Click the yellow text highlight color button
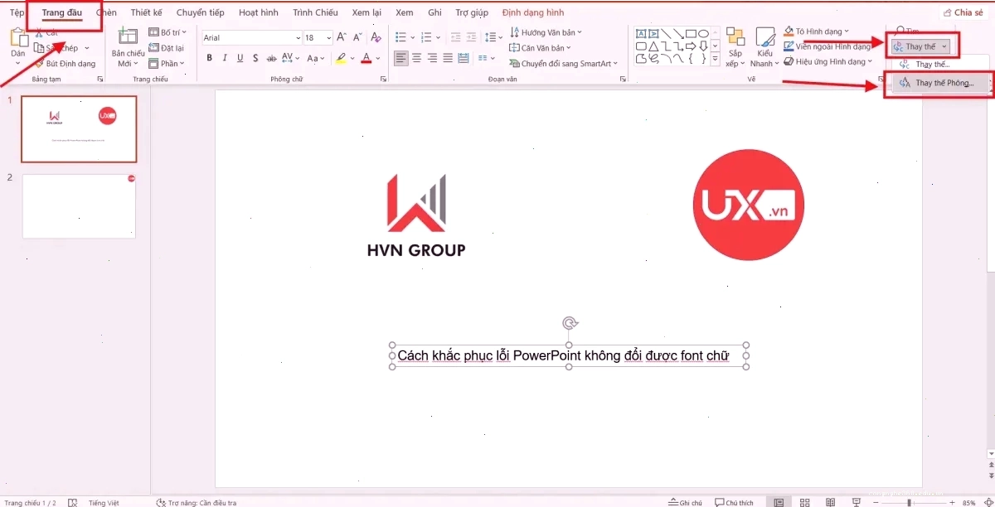 click(340, 58)
